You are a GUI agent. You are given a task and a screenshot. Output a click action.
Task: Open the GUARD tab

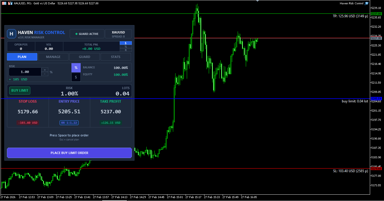point(84,57)
